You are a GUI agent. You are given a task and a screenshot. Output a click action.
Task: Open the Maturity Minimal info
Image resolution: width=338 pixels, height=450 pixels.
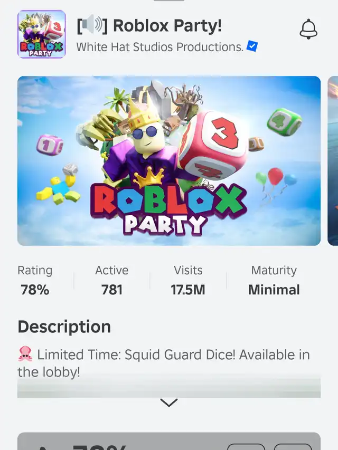click(x=274, y=280)
